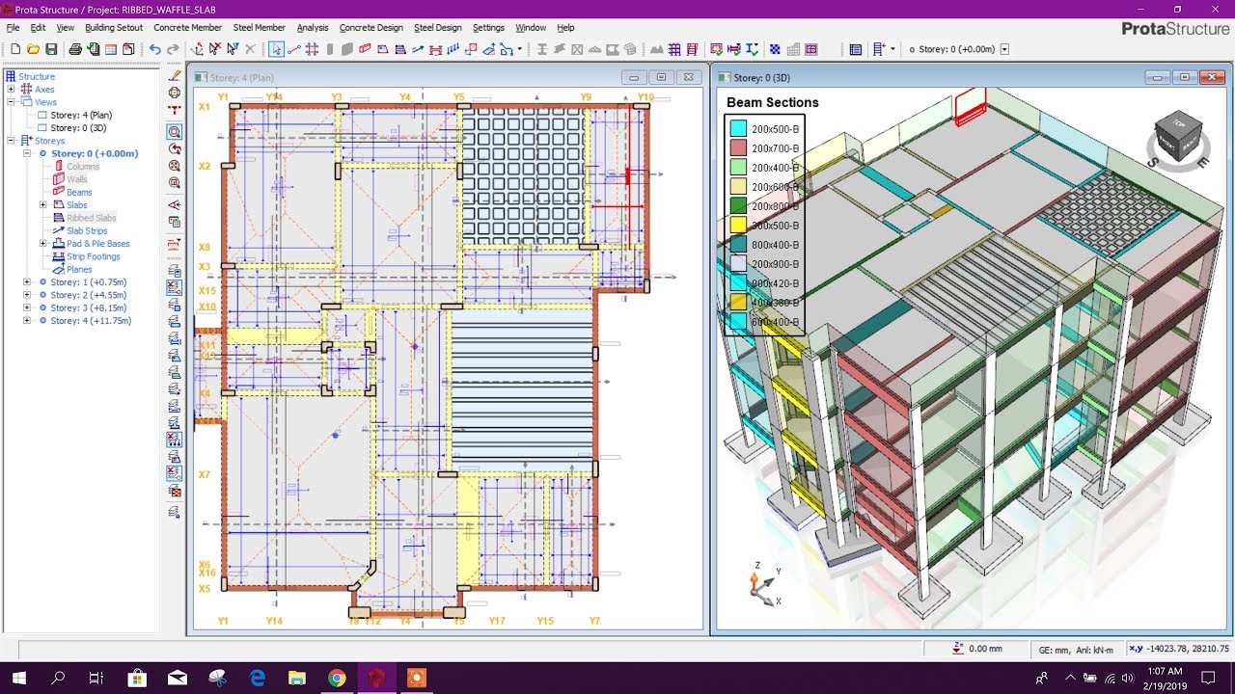This screenshot has height=694, width=1235.
Task: Toggle the checkbox beside Storey: 4 (Plan)
Action: 41,114
